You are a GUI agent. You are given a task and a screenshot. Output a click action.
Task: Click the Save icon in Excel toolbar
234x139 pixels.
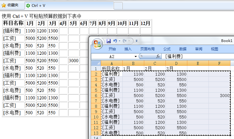coord(109,41)
